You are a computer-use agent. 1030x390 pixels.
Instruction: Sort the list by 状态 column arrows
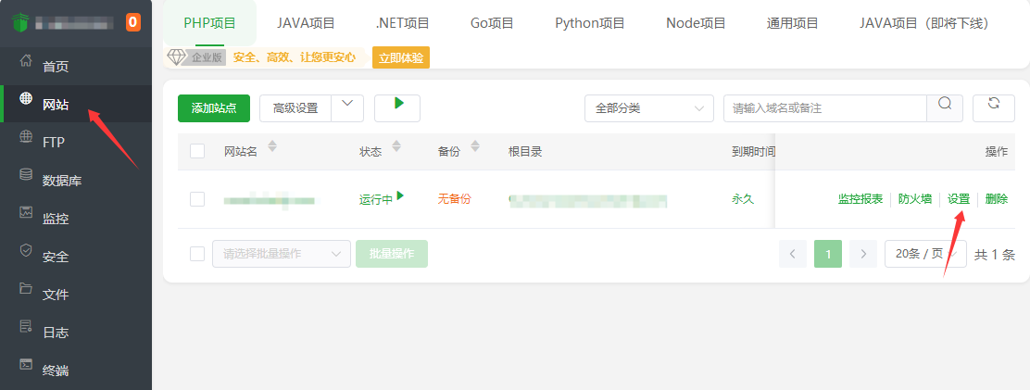pos(396,147)
